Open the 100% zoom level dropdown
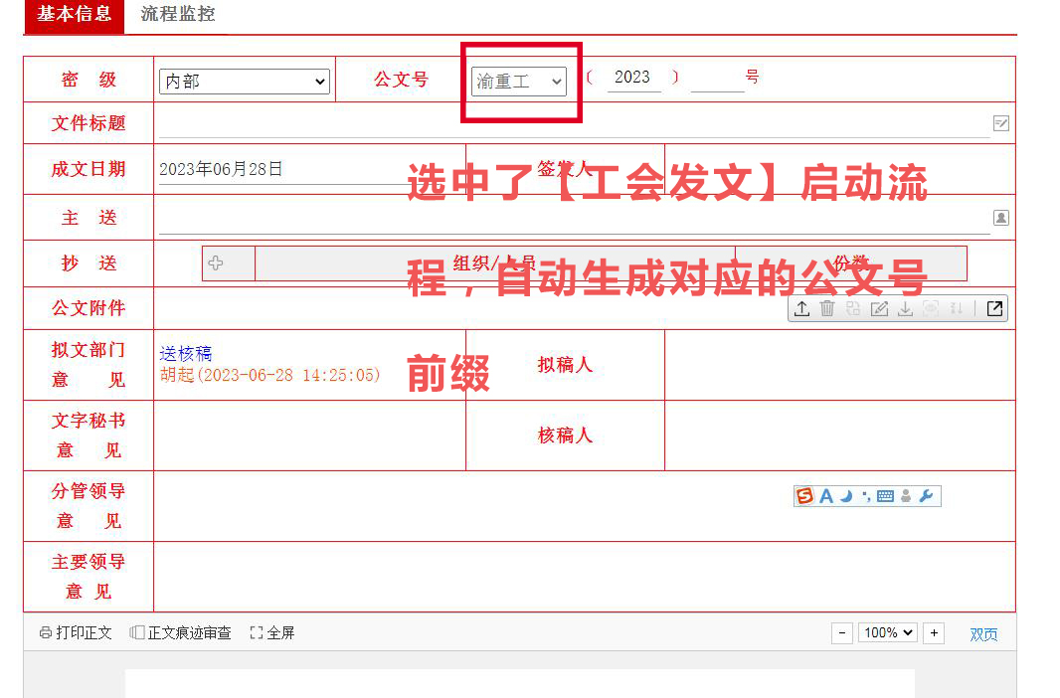 click(x=888, y=633)
